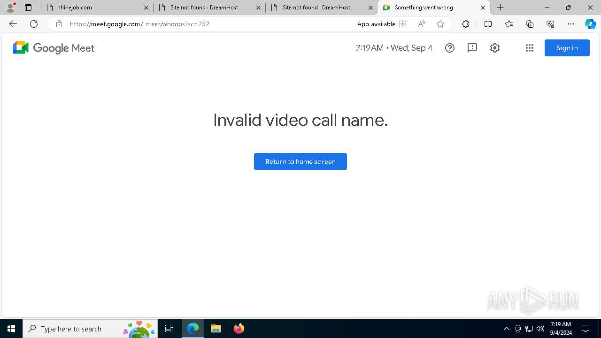Open notification center icon
Image resolution: width=601 pixels, height=338 pixels.
pyautogui.click(x=586, y=329)
